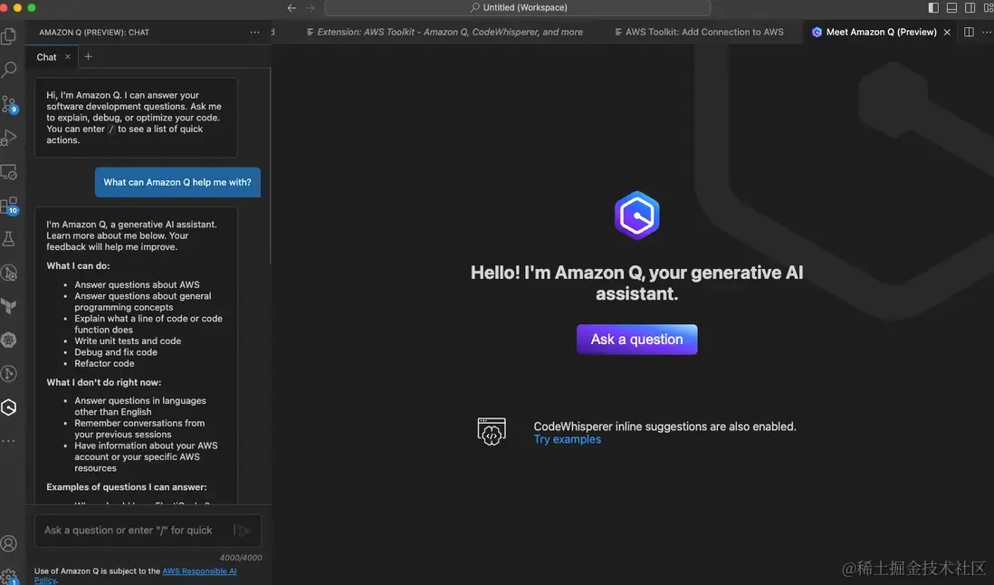Viewport: 994px width, 585px height.
Task: Open the Amazon Q hexagon view
Action: (x=9, y=407)
